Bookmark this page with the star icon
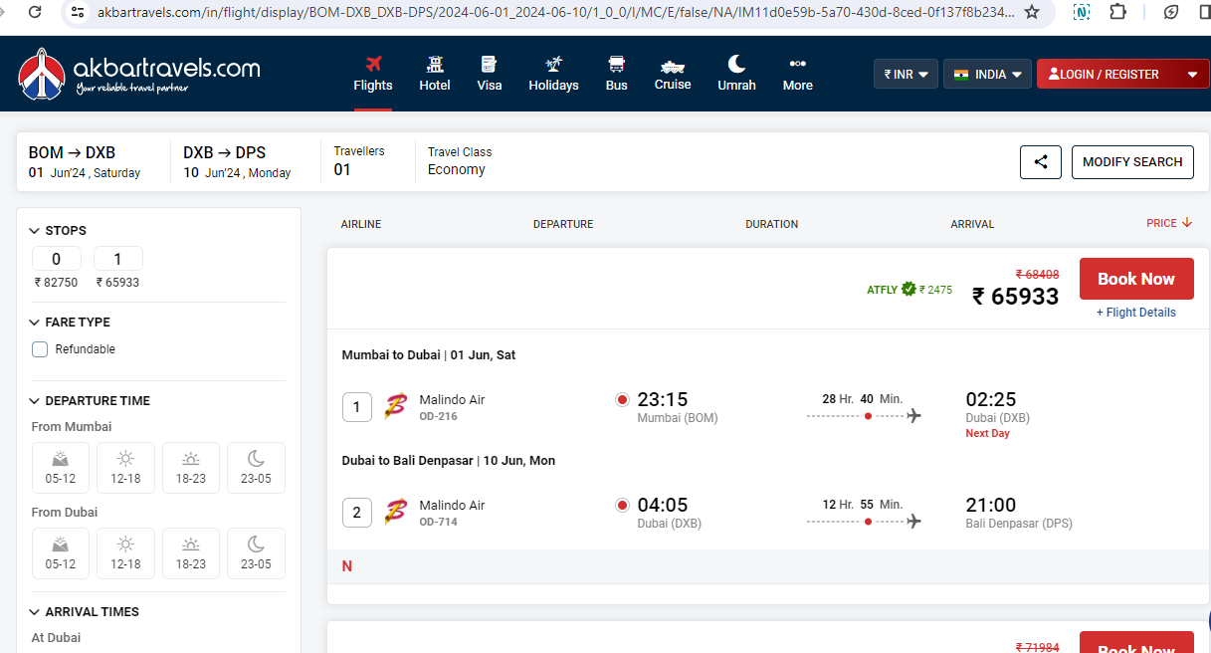Image resolution: width=1211 pixels, height=653 pixels. (x=1032, y=13)
